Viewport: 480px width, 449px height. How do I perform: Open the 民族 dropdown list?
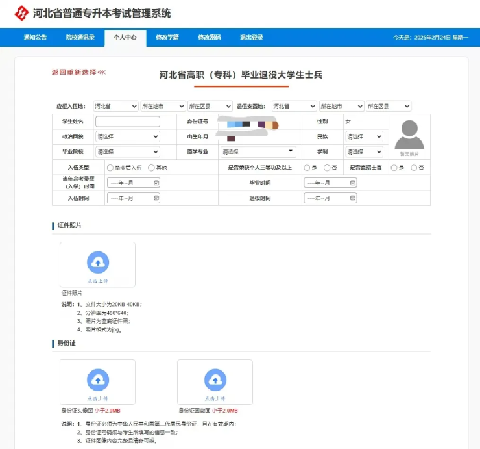[x=364, y=137]
